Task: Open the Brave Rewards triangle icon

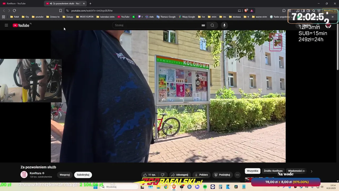Action: point(252,11)
